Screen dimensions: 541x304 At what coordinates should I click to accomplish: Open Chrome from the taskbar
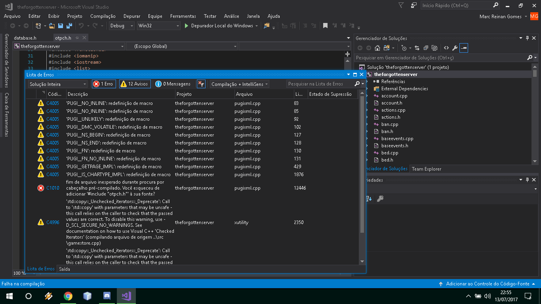pos(68,296)
